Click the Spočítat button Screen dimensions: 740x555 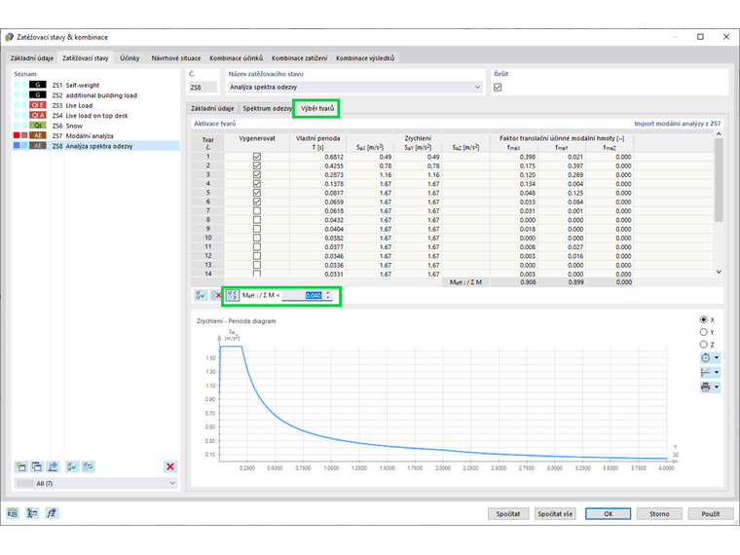tap(508, 513)
